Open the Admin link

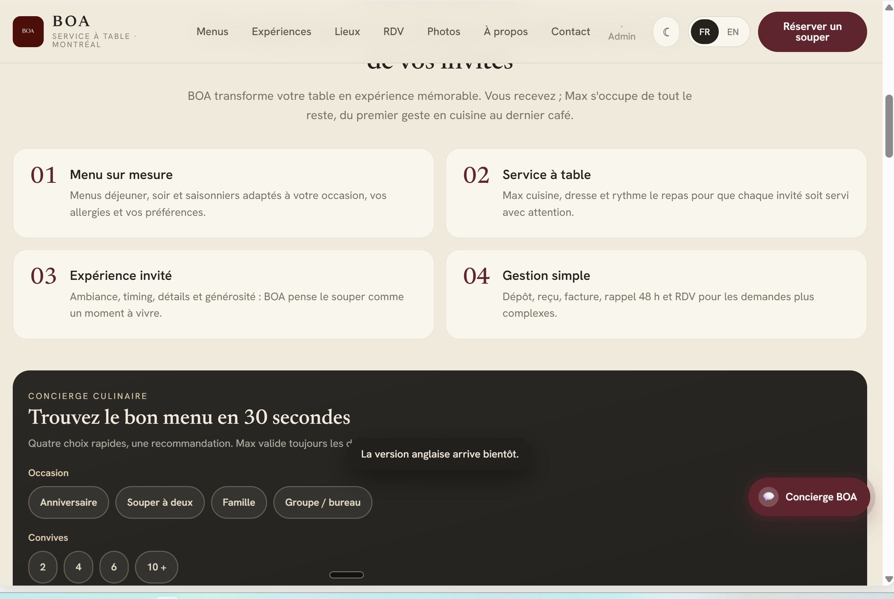(621, 36)
